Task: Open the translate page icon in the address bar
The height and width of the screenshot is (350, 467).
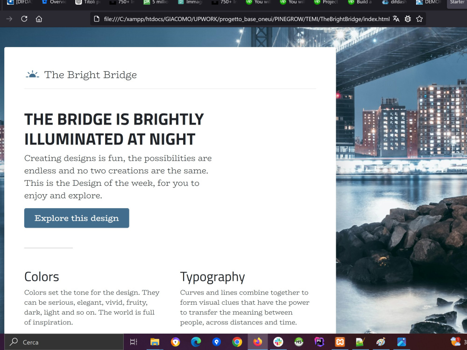Action: point(396,19)
